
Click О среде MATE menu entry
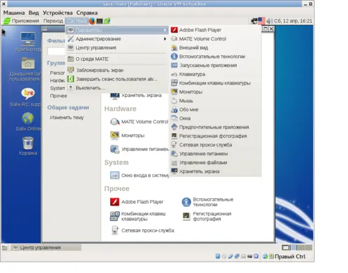pyautogui.click(x=117, y=59)
